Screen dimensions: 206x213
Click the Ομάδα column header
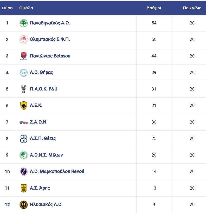click(26, 8)
